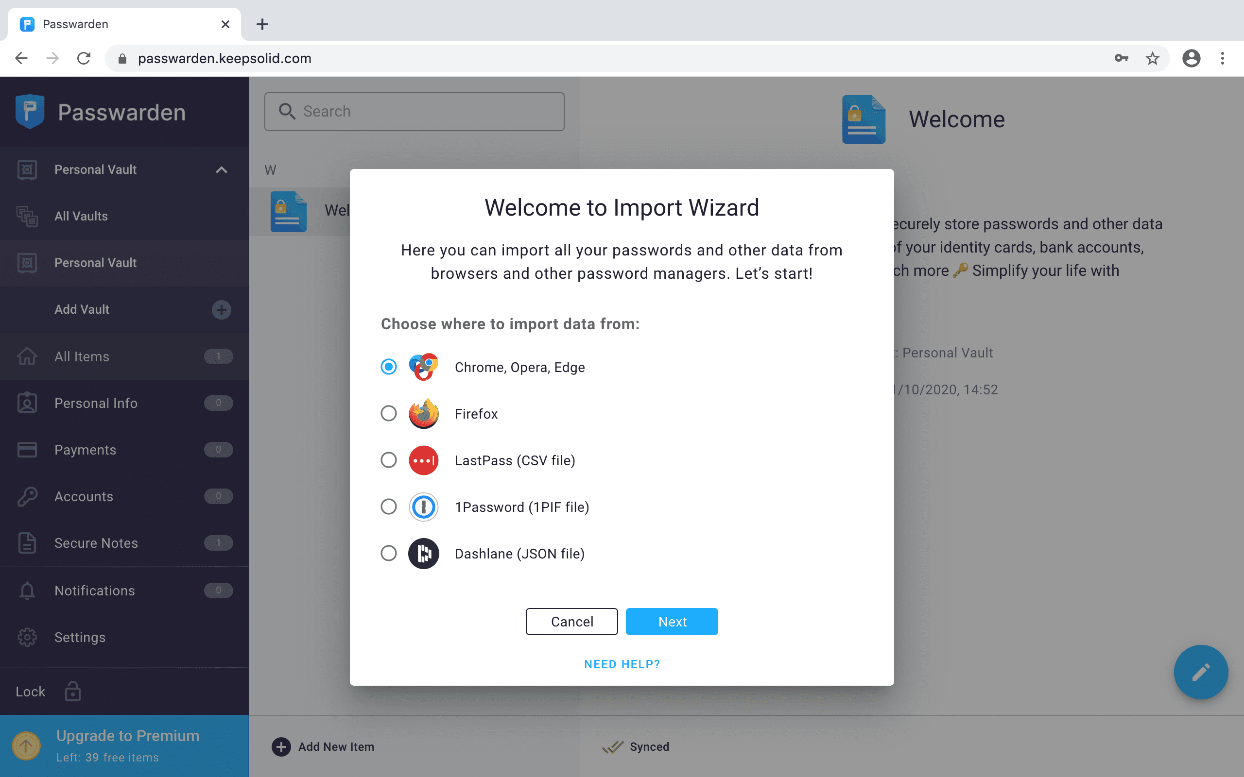Select Dashlane (JSON file) for import

388,553
